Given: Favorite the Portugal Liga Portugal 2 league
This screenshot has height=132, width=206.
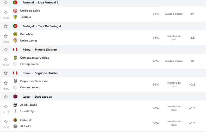Looking at the screenshot, I should [x=6, y=2].
